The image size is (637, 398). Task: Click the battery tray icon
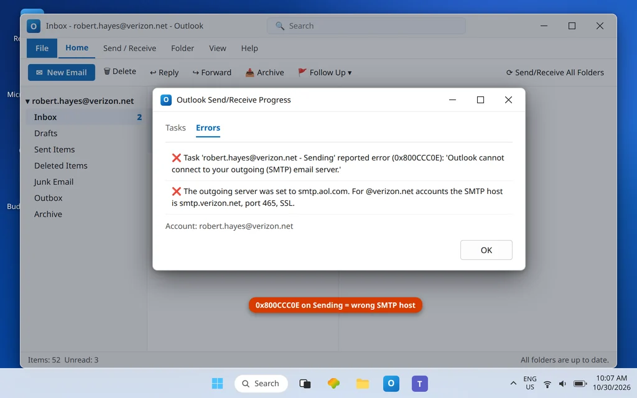pos(580,384)
